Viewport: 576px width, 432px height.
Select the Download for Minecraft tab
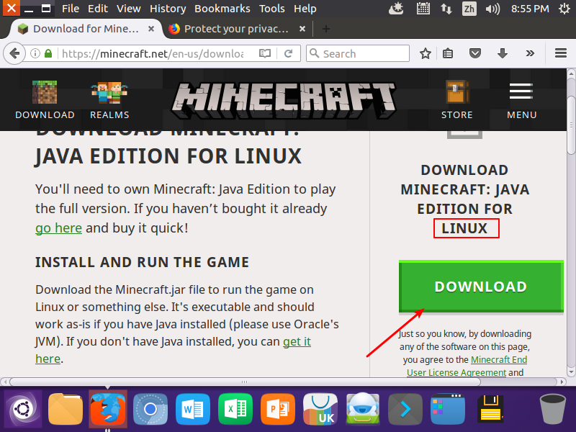[86, 29]
